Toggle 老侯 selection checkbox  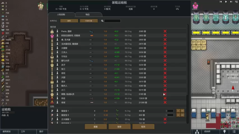tap(165, 102)
